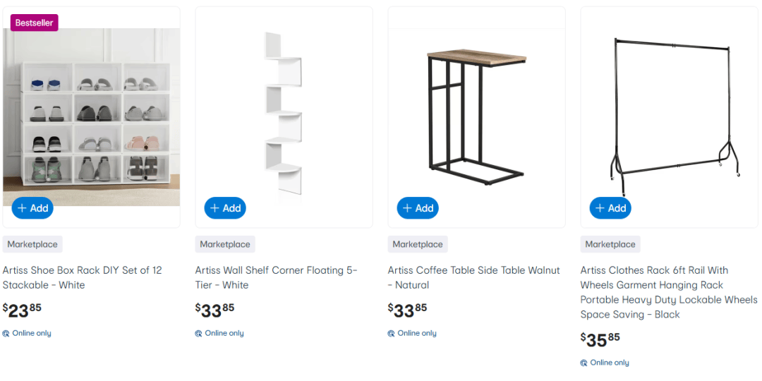Click Marketplace tag under the shoe box rack
This screenshot has width=762, height=381.
pyautogui.click(x=32, y=244)
